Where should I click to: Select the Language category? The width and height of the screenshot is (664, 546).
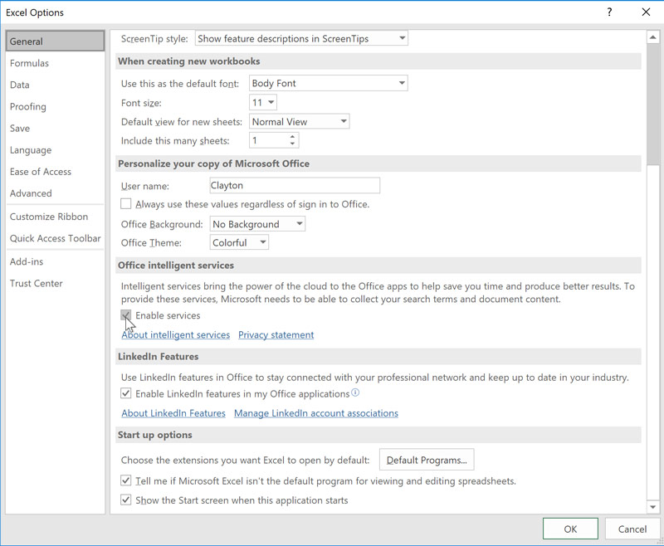point(55,150)
